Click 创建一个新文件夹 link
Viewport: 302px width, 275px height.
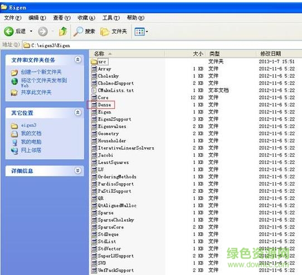point(41,72)
